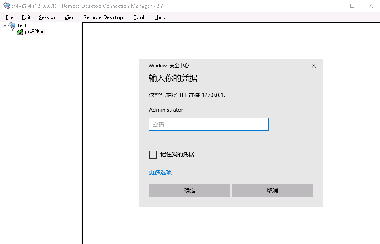Open the Session menu

pyautogui.click(x=48, y=17)
